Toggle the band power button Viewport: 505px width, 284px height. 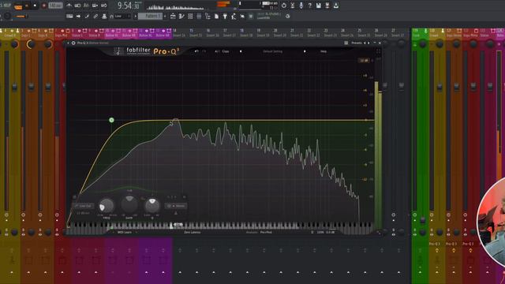(74, 197)
